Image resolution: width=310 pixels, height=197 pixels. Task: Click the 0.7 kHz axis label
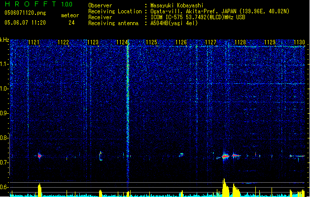[4, 163]
